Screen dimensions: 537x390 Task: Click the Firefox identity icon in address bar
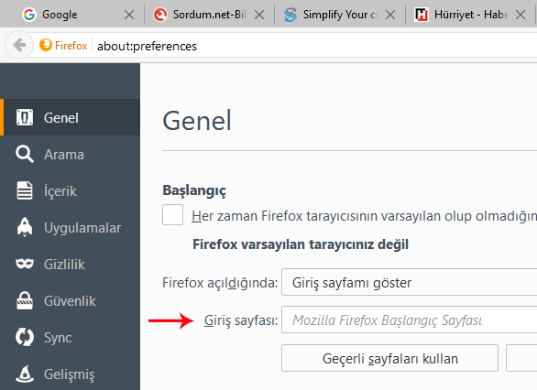(46, 45)
